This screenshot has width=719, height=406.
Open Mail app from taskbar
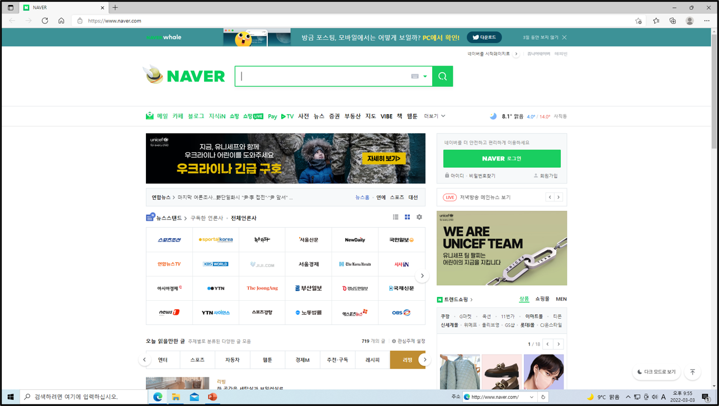coord(194,397)
